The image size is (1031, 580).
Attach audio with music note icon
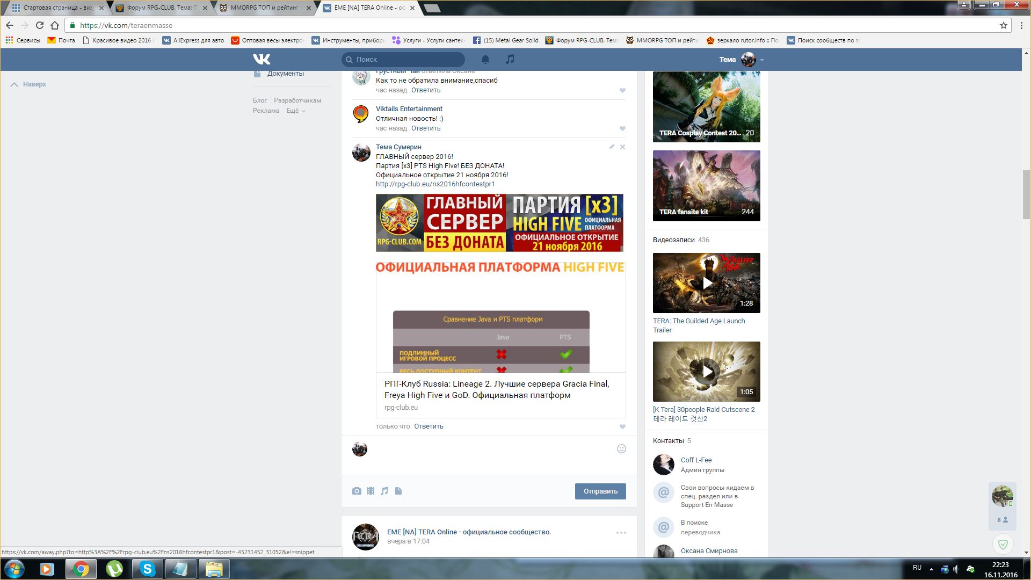click(384, 491)
